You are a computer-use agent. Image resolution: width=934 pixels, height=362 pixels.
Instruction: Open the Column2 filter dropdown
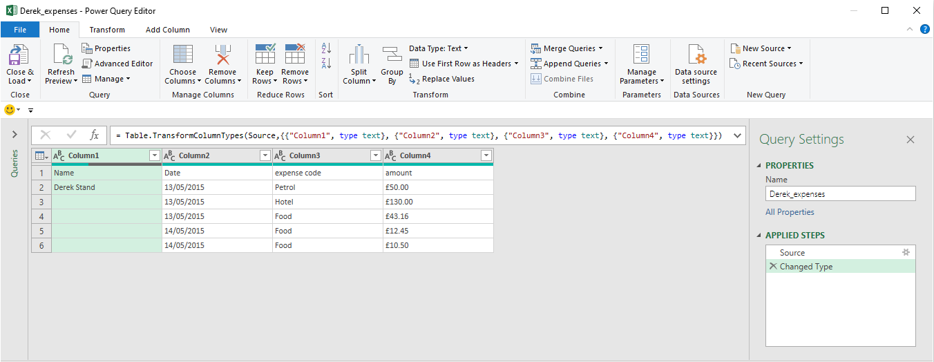tap(265, 156)
